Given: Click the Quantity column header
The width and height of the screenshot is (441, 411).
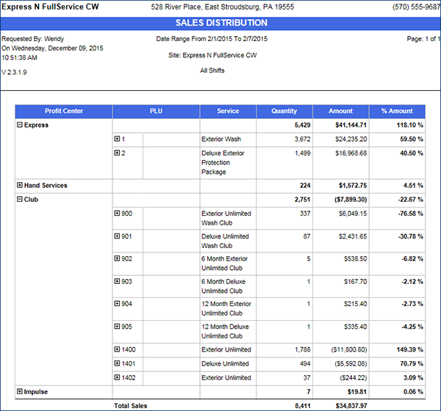Looking at the screenshot, I should 284,112.
